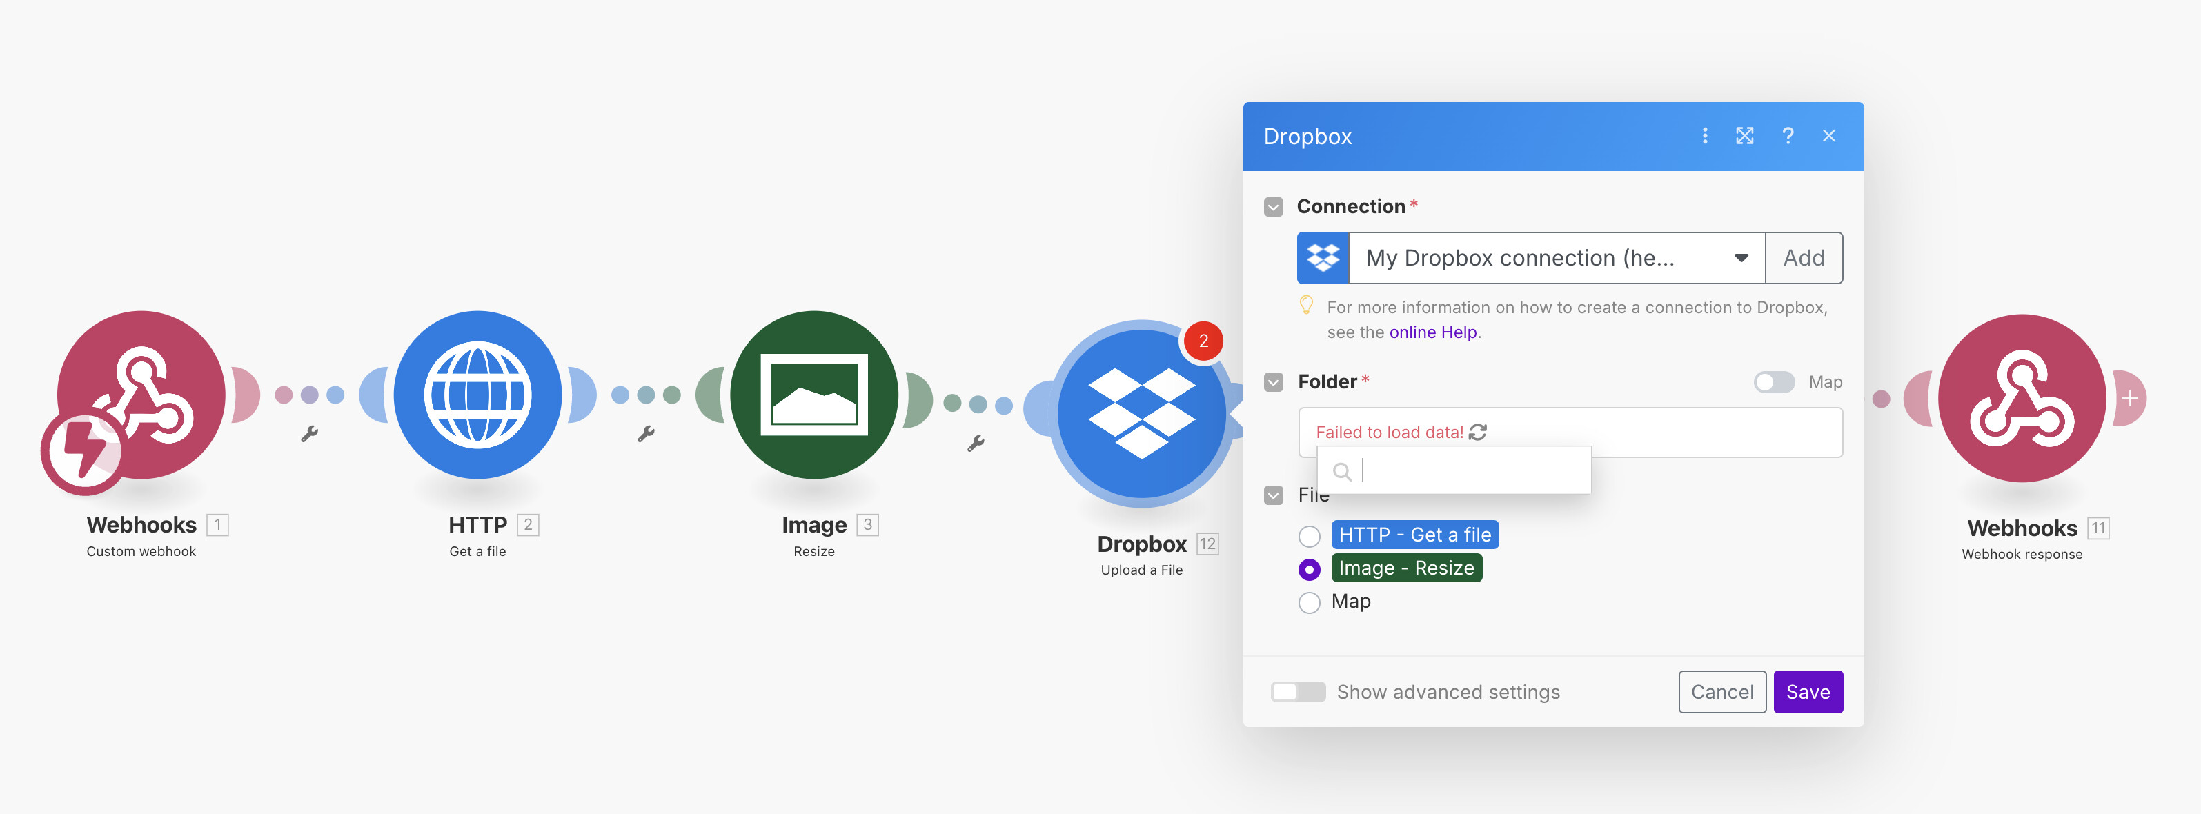Open the Dropbox panel three-dot menu
This screenshot has width=2201, height=814.
[x=1705, y=136]
